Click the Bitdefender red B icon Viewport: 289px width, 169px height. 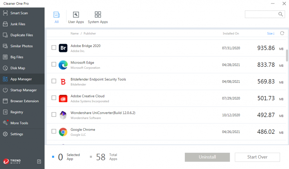(x=63, y=81)
